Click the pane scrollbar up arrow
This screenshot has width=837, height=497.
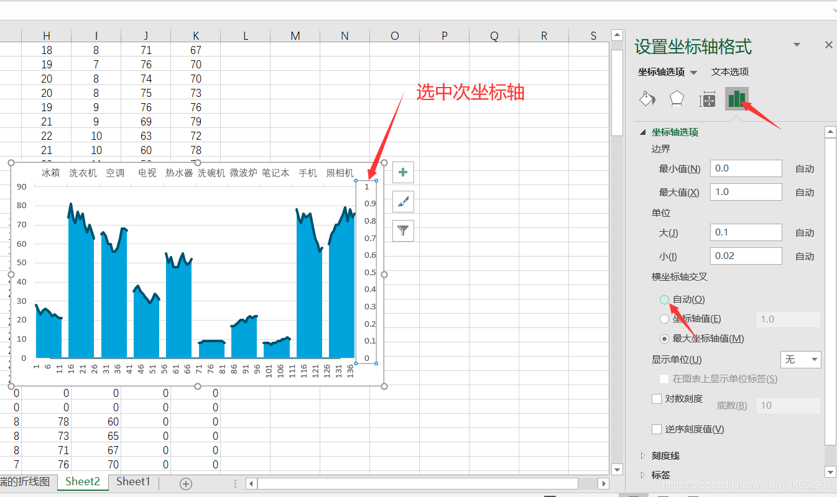830,132
